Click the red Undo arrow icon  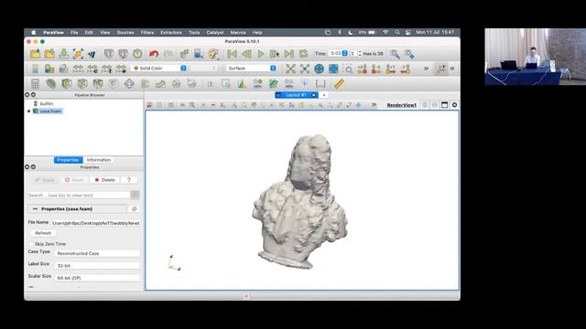pyautogui.click(x=154, y=54)
